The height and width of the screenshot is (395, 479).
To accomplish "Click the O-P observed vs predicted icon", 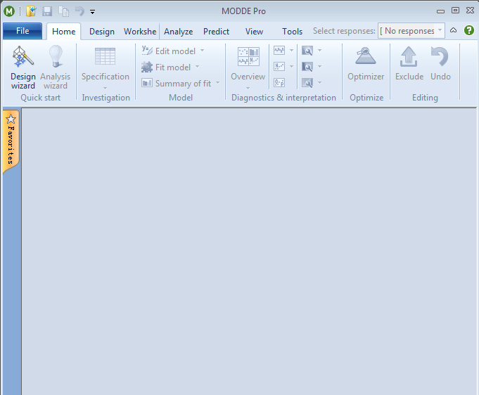I will coord(279,82).
